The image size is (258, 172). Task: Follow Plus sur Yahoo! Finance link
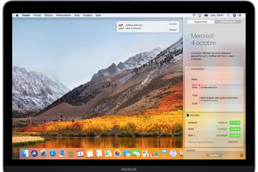[x=201, y=142]
